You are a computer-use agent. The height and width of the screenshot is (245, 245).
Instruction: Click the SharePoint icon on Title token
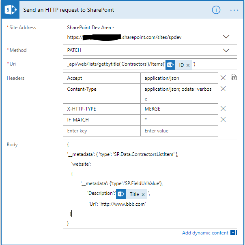[121, 194]
